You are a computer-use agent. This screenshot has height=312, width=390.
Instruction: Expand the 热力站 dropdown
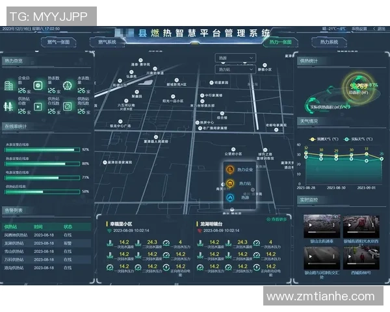tap(235, 69)
